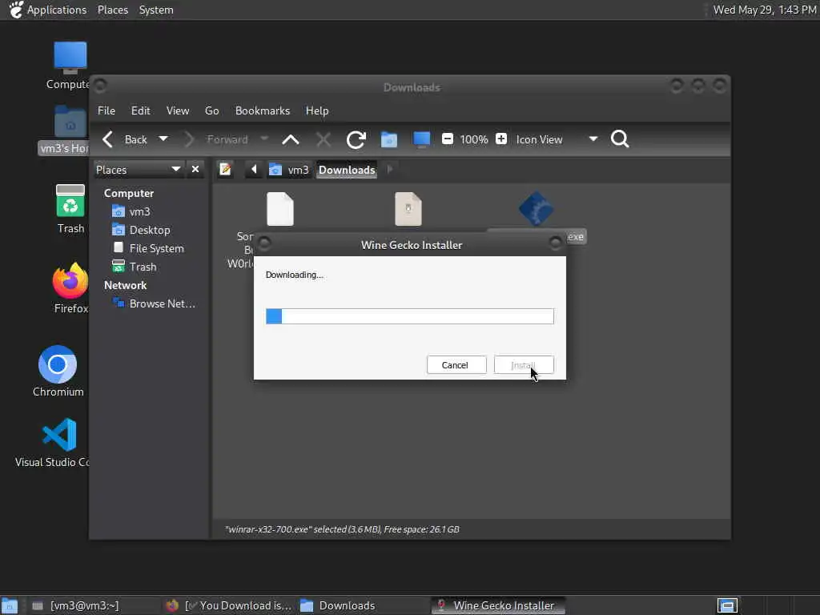Click the Downloads window menu button
This screenshot has height=615, width=820.
pos(100,85)
